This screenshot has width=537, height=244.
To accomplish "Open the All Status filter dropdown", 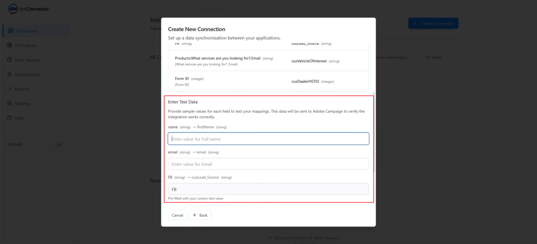I will (439, 57).
